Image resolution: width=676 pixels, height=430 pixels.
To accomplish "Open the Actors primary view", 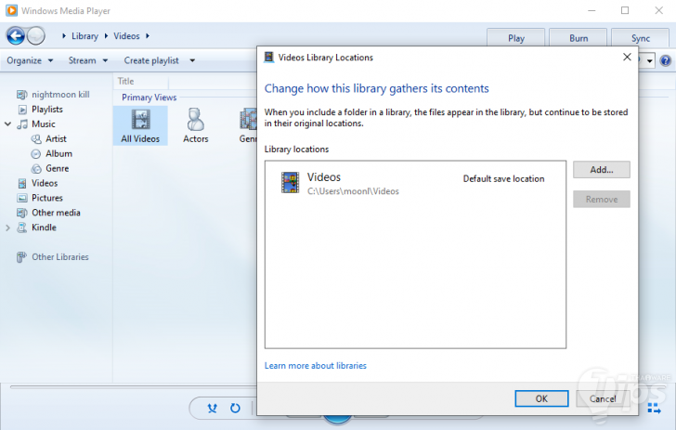I will 196,125.
